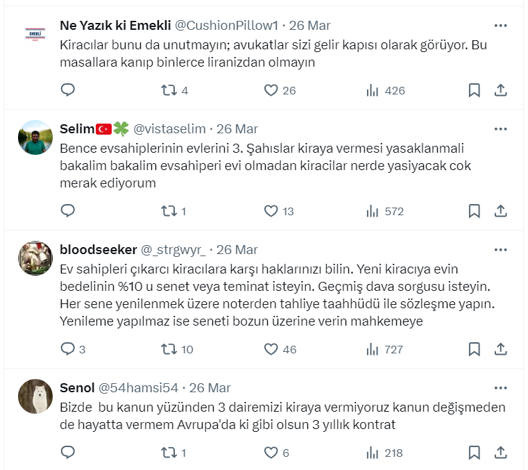
Task: Open more options for Selim's tweet
Action: tap(500, 129)
